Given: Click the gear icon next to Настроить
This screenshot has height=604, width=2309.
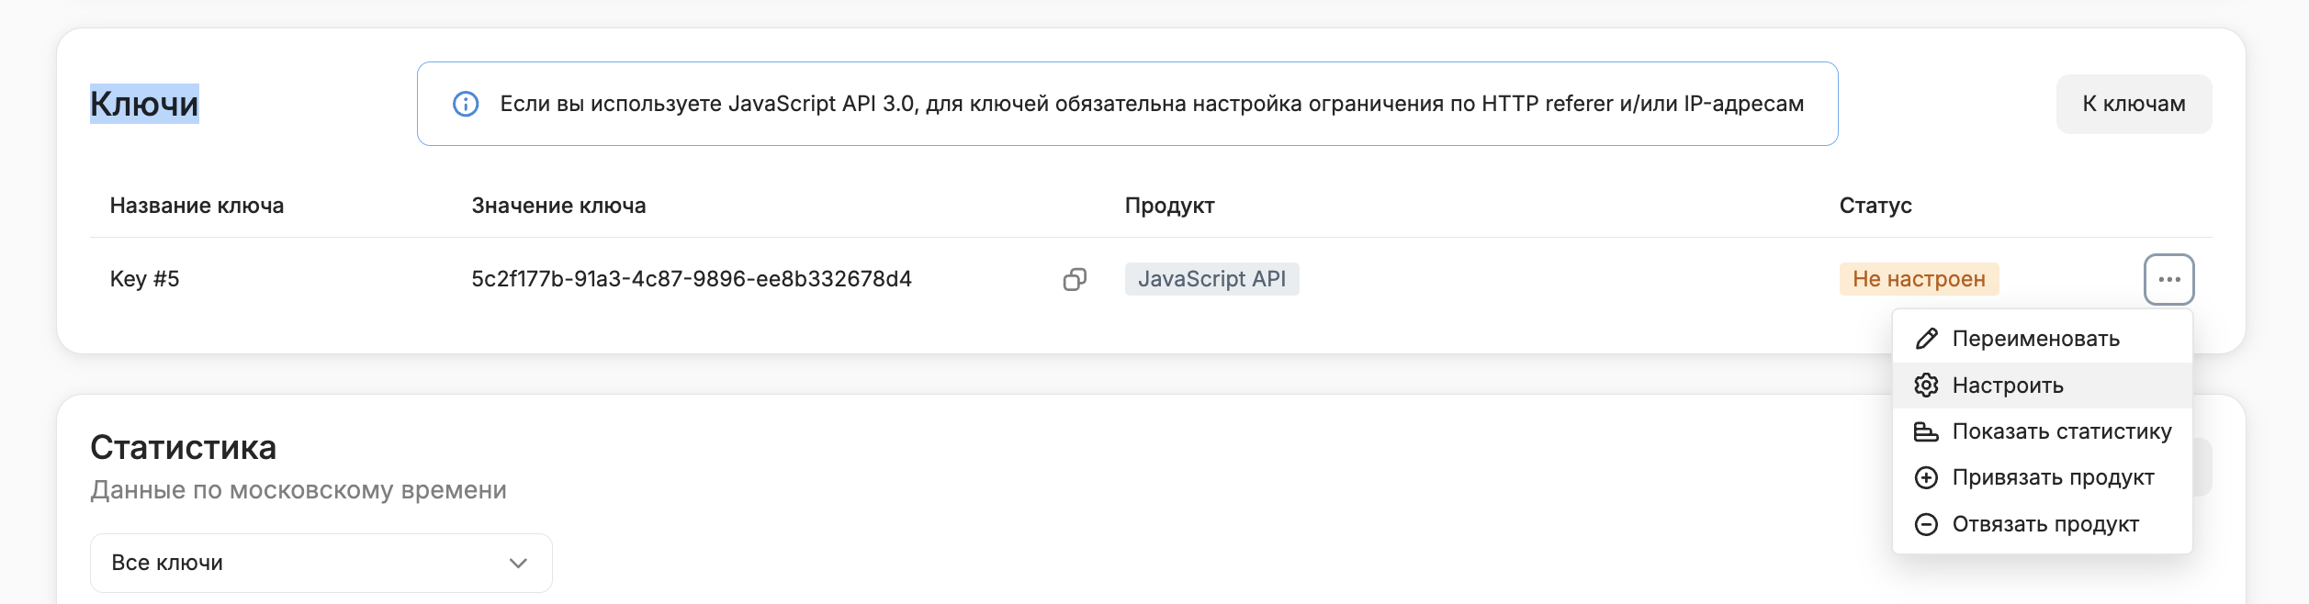Looking at the screenshot, I should pyautogui.click(x=1926, y=386).
